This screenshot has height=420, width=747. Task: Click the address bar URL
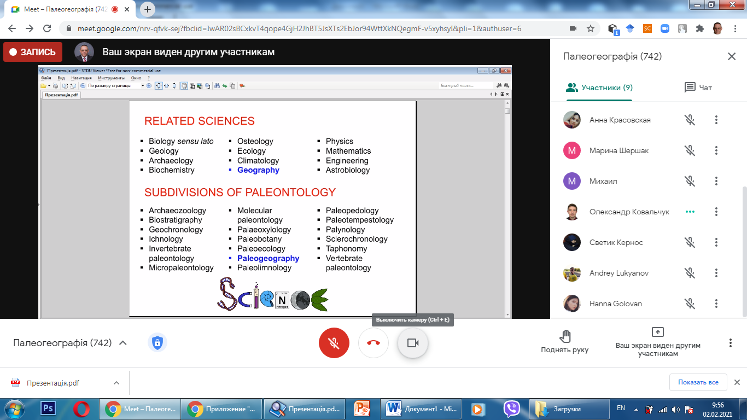pyautogui.click(x=299, y=28)
